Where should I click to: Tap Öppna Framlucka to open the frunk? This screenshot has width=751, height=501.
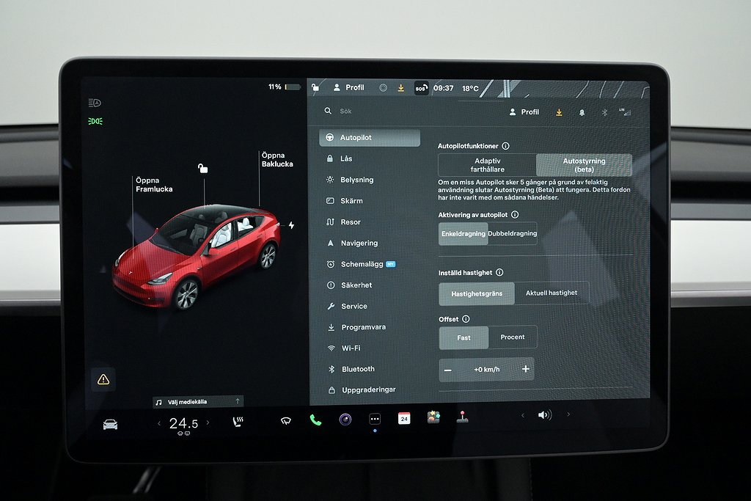154,184
